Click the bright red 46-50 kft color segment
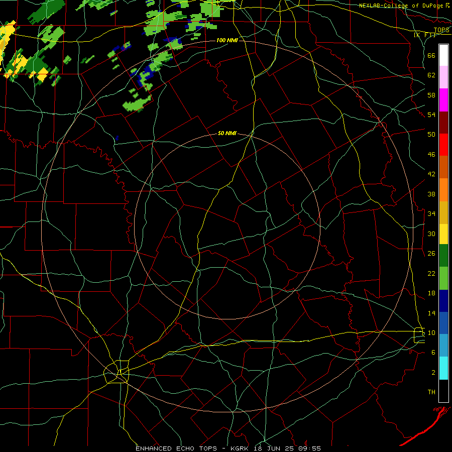 click(x=443, y=145)
